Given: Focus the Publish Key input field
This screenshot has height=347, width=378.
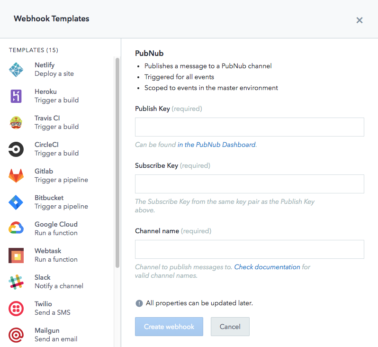Looking at the screenshot, I should click(x=250, y=127).
